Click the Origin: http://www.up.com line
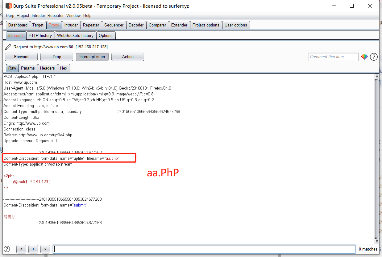382x257 pixels. click(27, 123)
